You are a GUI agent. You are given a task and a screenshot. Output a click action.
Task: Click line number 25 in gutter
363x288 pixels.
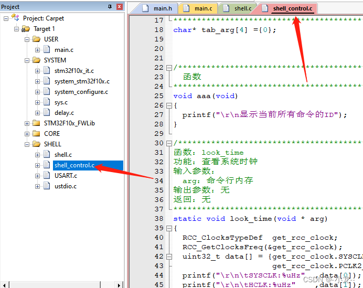[159, 96]
